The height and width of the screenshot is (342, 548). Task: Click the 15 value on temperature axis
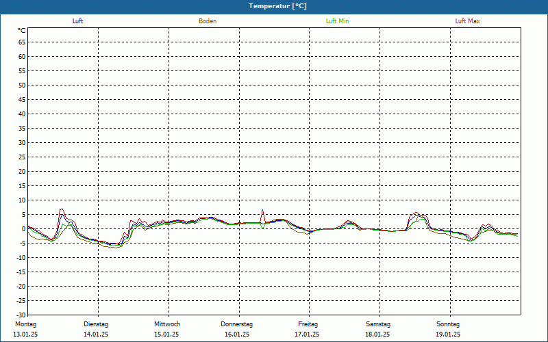click(x=22, y=185)
